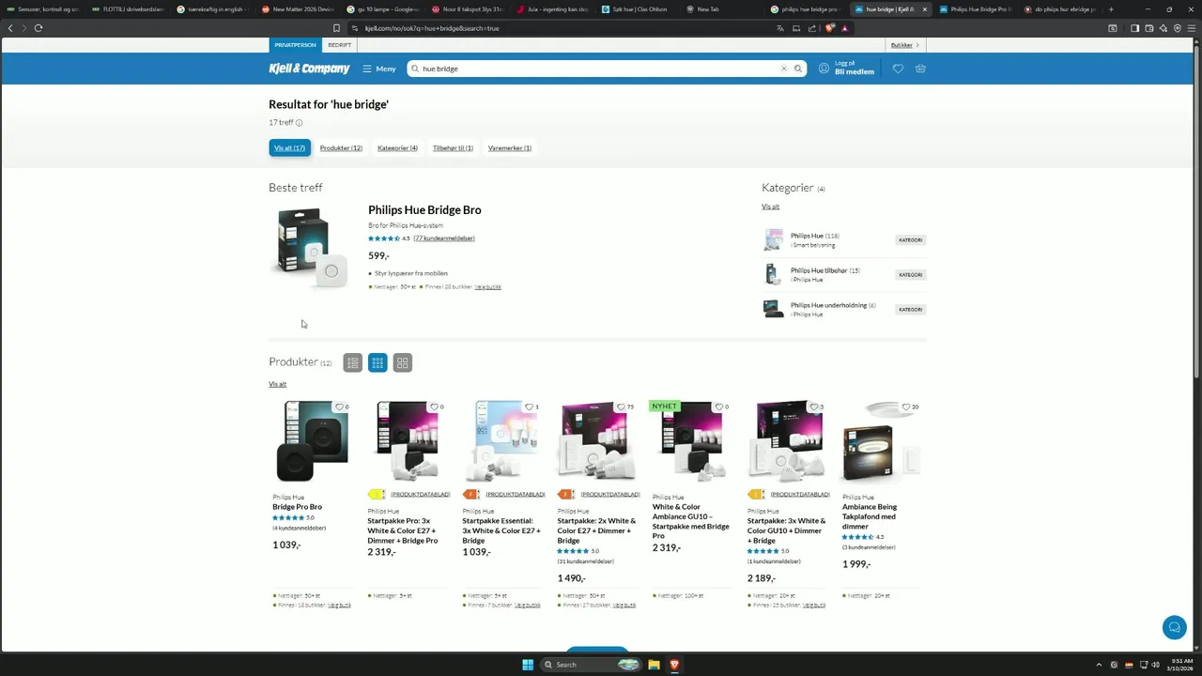This screenshot has height=676, width=1202.
Task: Clear the search field with the X icon
Action: click(x=784, y=69)
